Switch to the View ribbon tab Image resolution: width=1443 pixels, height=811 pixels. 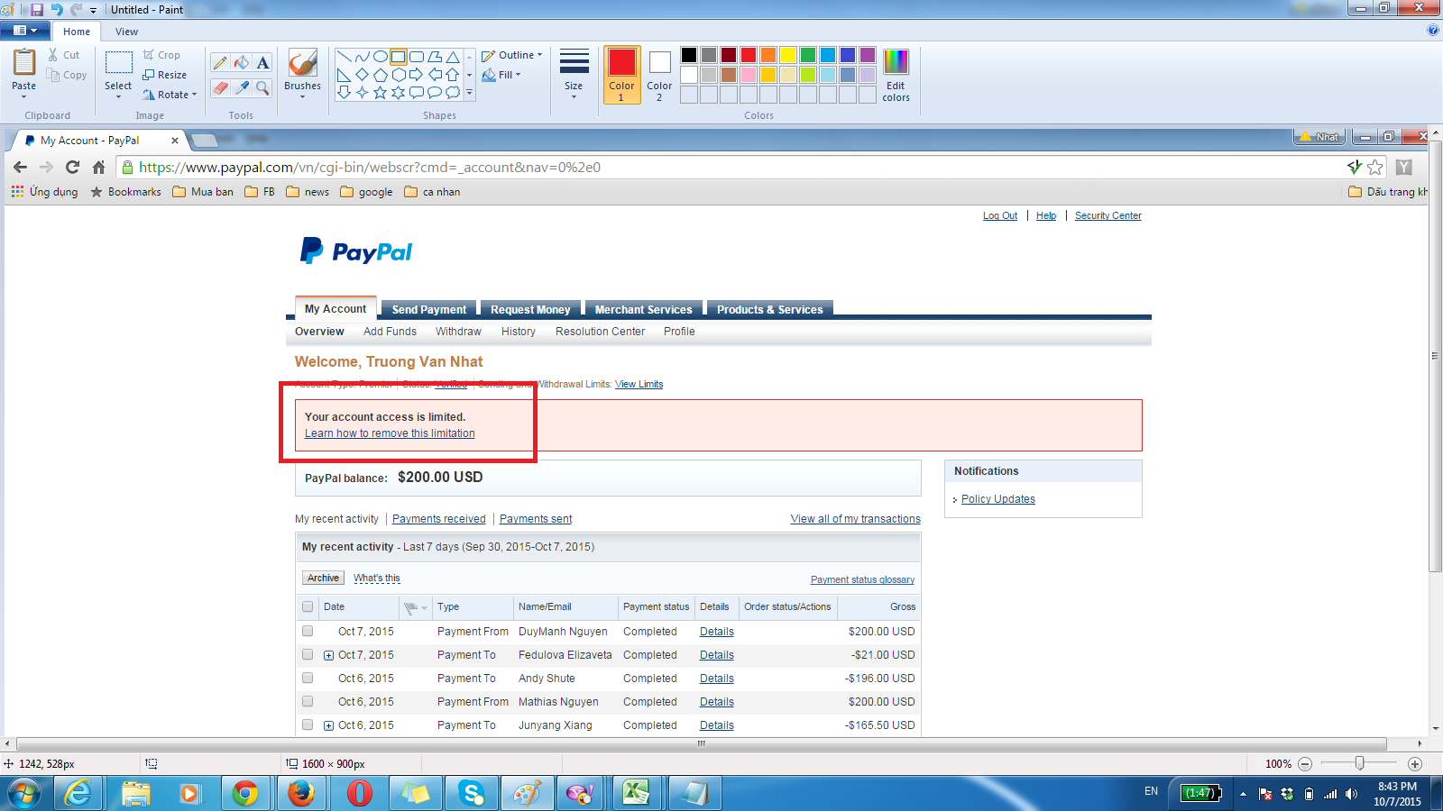tap(126, 32)
